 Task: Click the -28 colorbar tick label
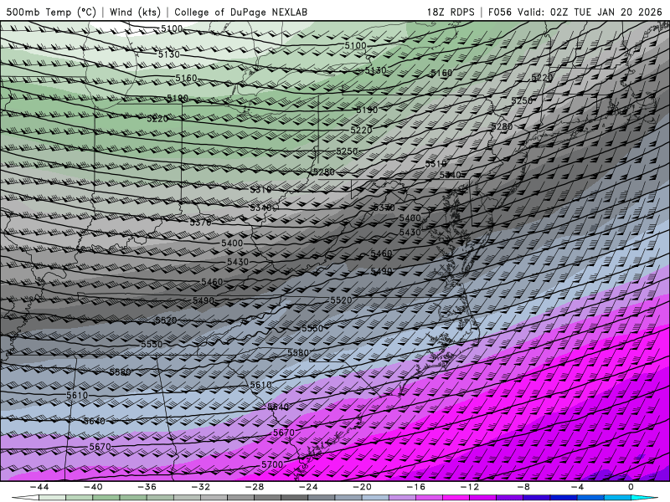click(x=255, y=487)
